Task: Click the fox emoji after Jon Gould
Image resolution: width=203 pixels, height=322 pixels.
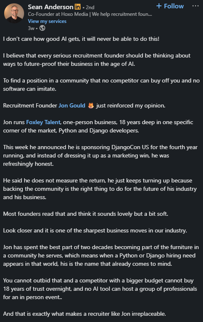Action: pyautogui.click(x=91, y=105)
